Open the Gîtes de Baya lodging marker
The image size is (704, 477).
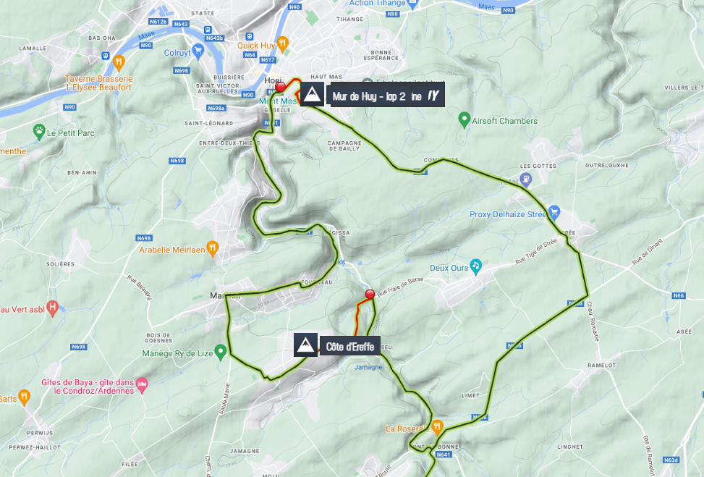pos(142,385)
